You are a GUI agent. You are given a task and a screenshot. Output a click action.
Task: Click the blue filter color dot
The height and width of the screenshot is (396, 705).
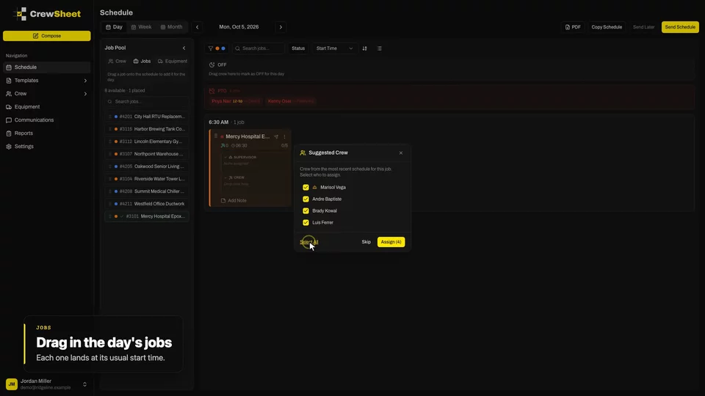point(223,48)
